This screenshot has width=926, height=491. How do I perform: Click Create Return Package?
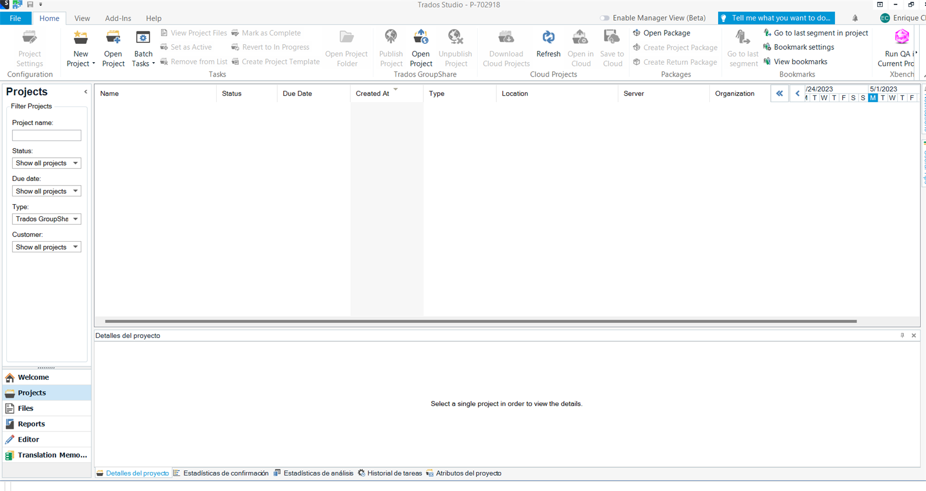675,62
